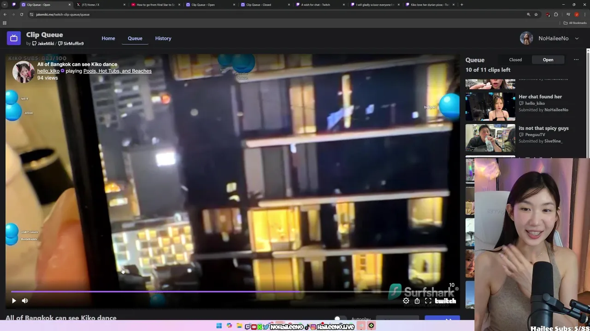This screenshot has width=590, height=331.
Task: Click 'hello_kiko' under Her chat found her
Action: (535, 103)
